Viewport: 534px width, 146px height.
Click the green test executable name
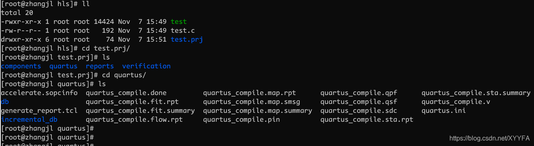tap(179, 21)
